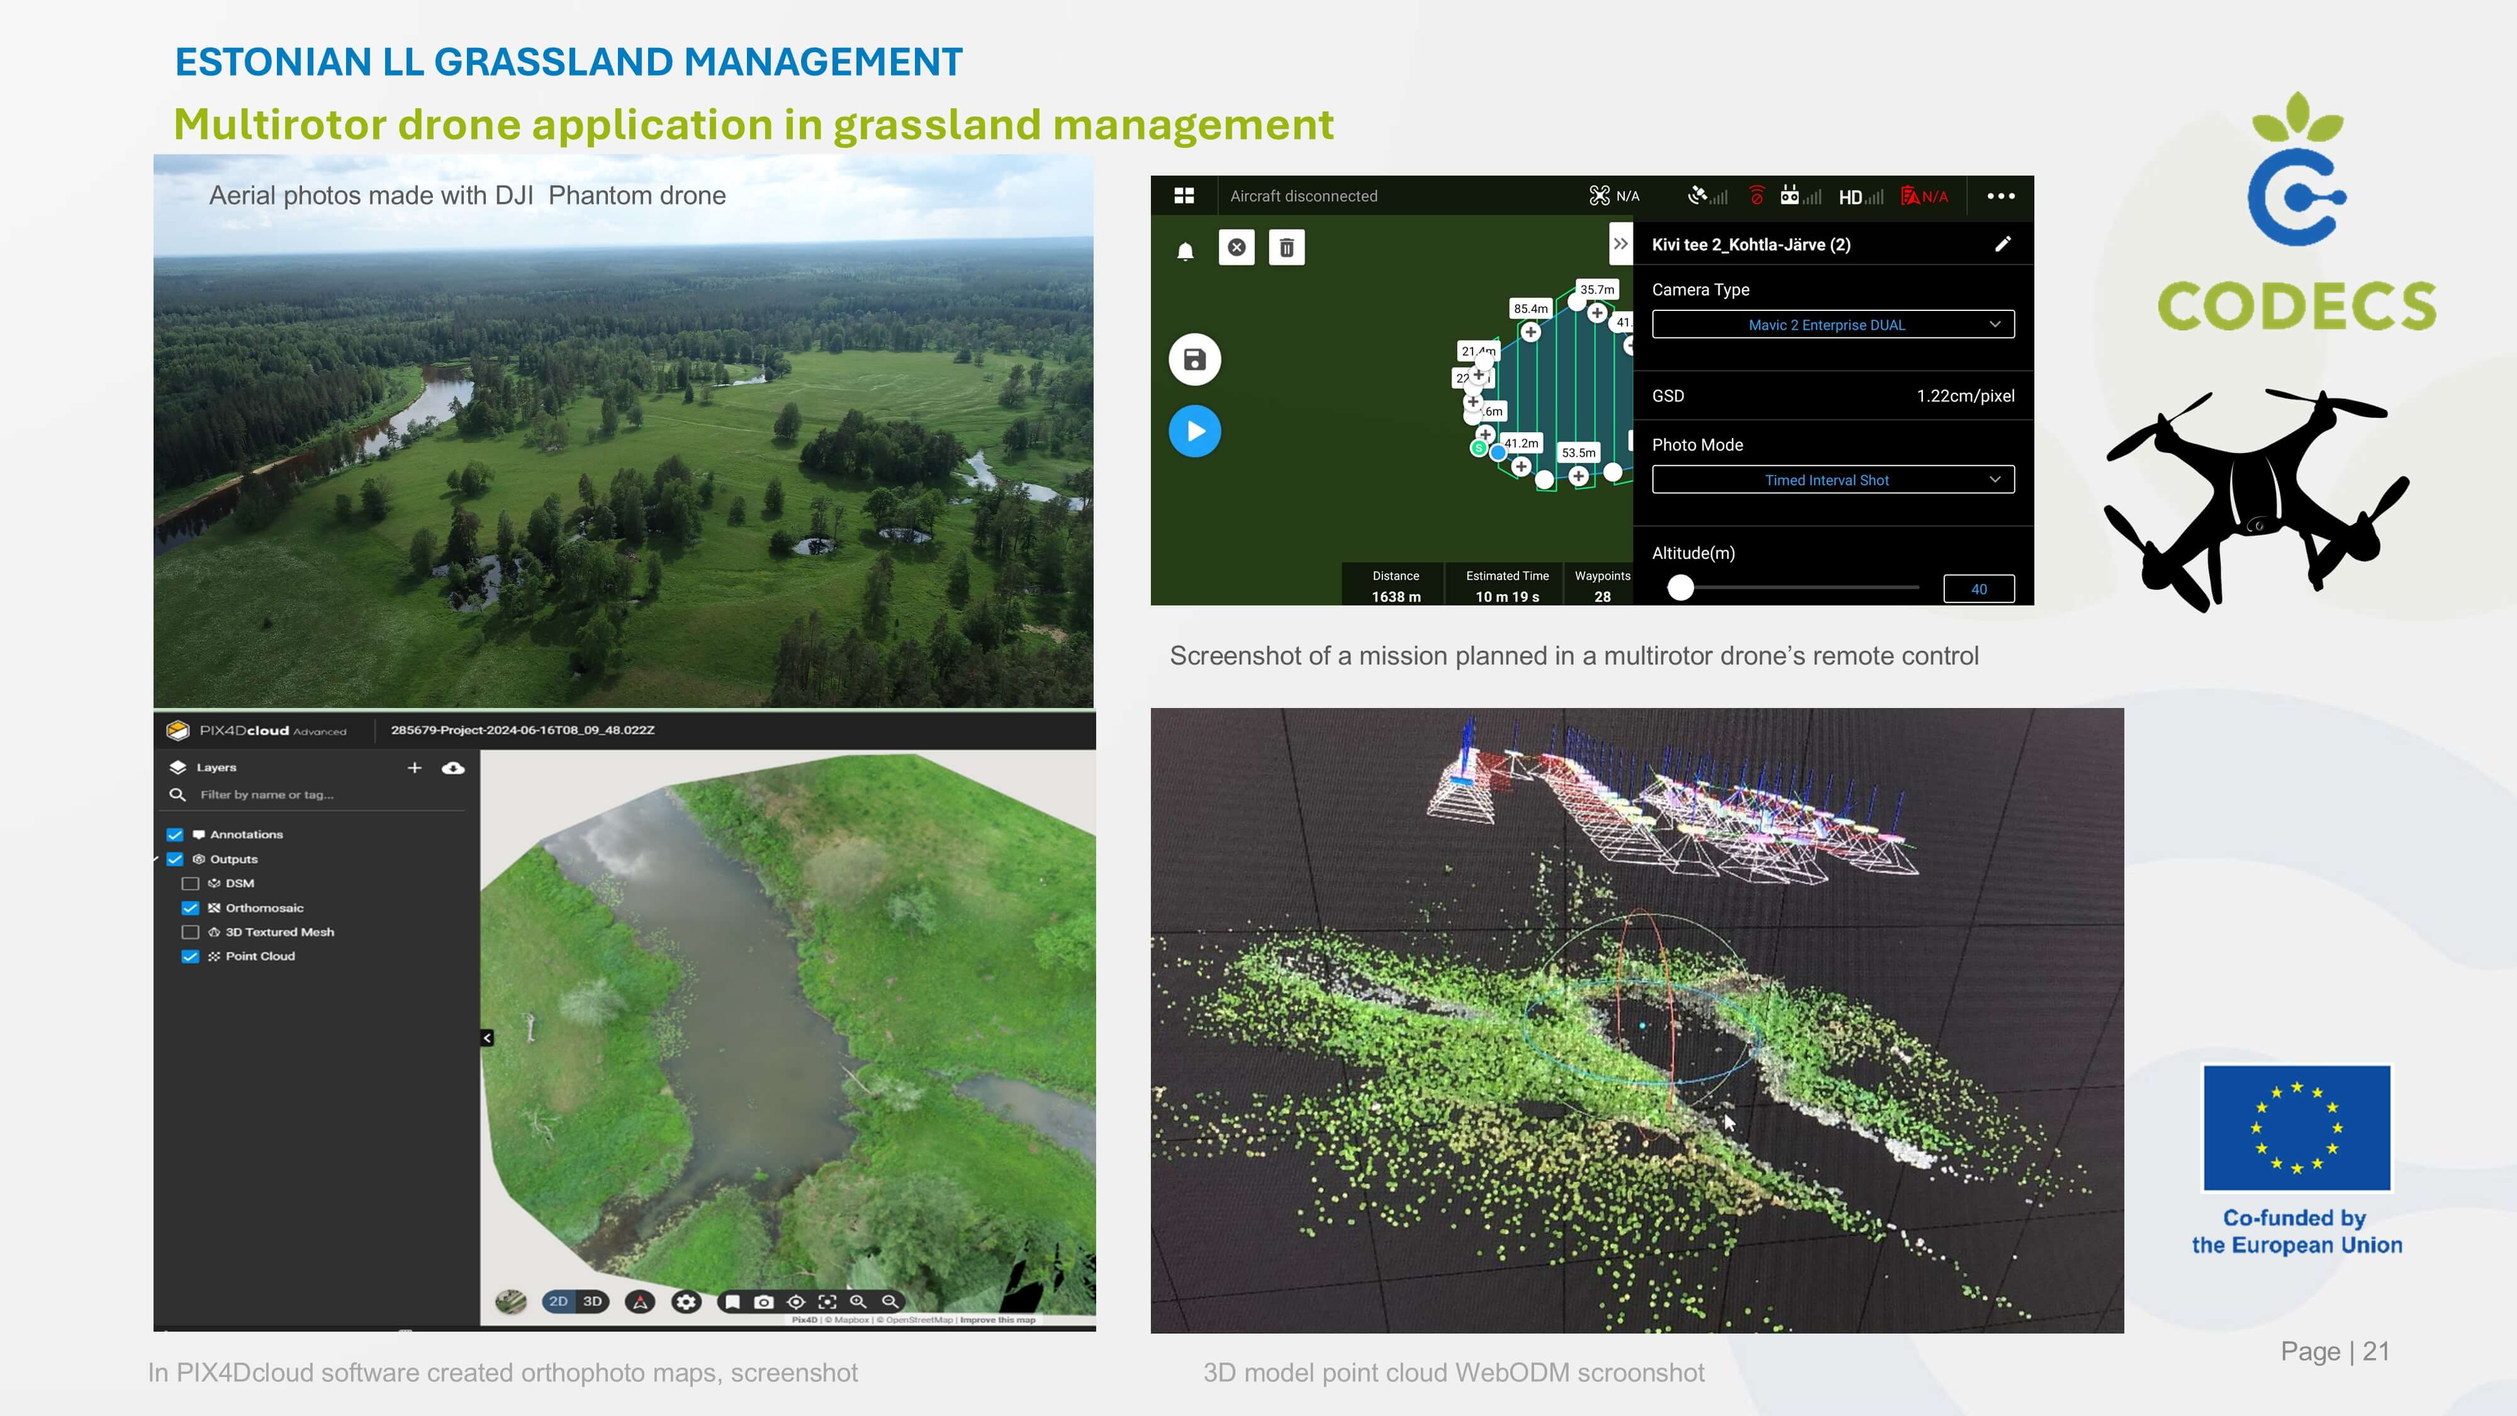This screenshot has height=1416, width=2517.
Task: Click the fit-to-view frame icon
Action: tap(827, 1301)
